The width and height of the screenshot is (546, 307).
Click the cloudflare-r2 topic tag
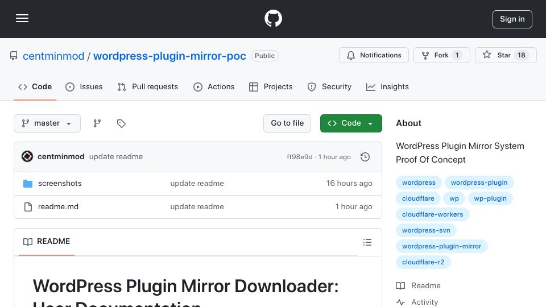click(423, 262)
